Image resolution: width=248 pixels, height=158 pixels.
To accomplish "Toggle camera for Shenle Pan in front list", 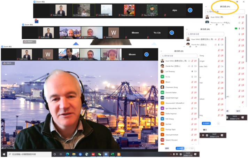I will (195, 66).
